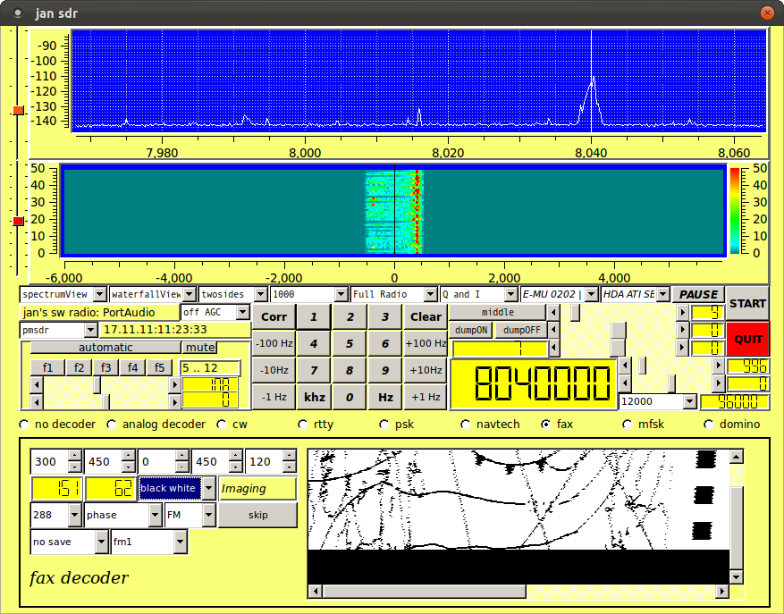Image resolution: width=784 pixels, height=614 pixels.
Task: Expand the off AGC combo box
Action: pyautogui.click(x=215, y=312)
